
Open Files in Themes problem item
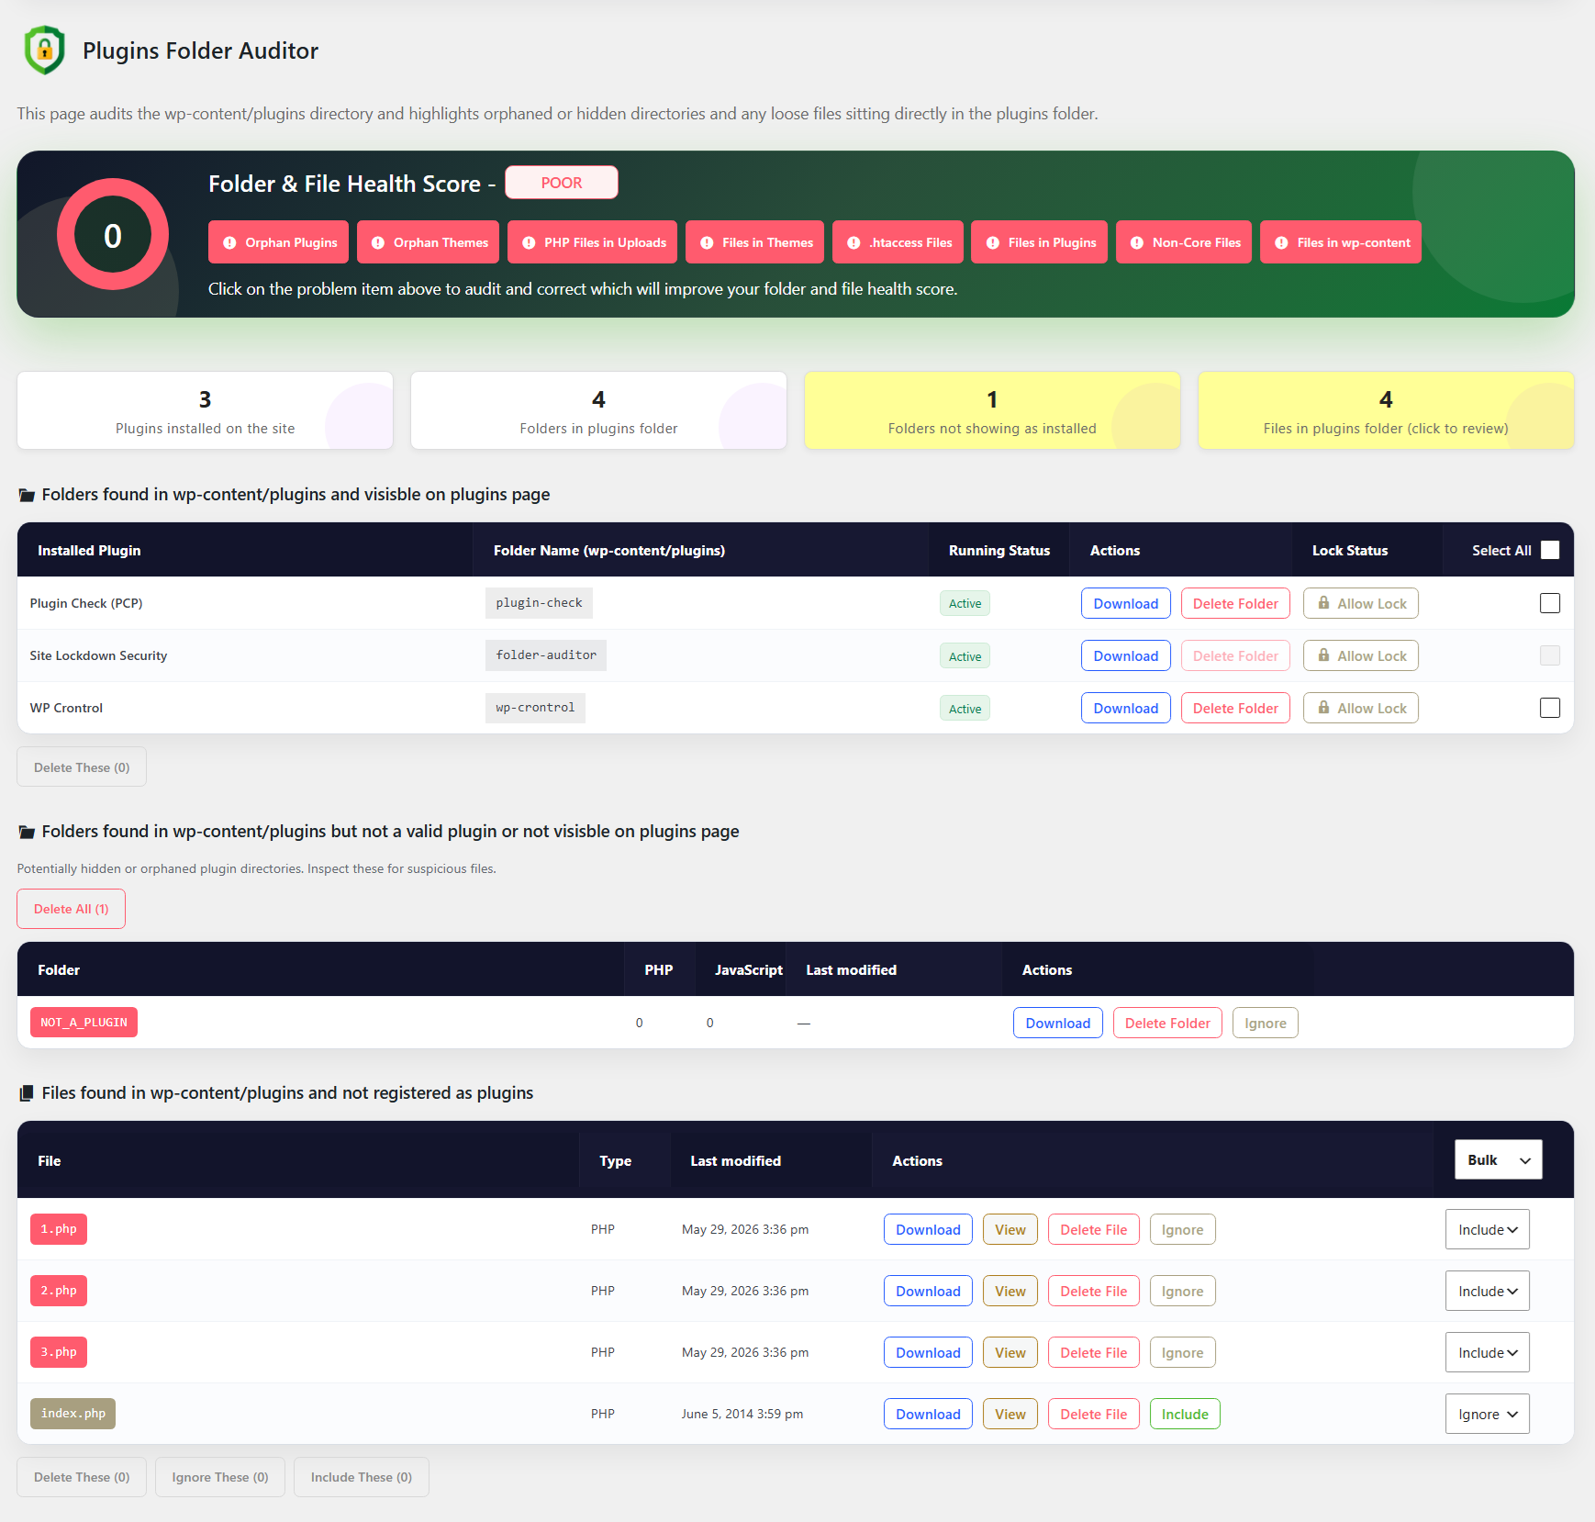click(x=754, y=242)
